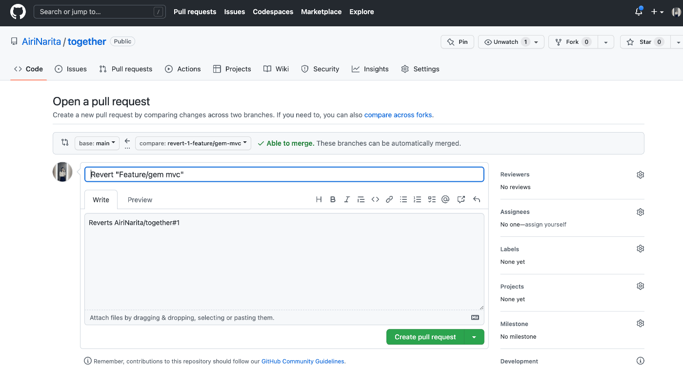Open the Labels gear settings
Image resolution: width=683 pixels, height=367 pixels.
pos(641,249)
